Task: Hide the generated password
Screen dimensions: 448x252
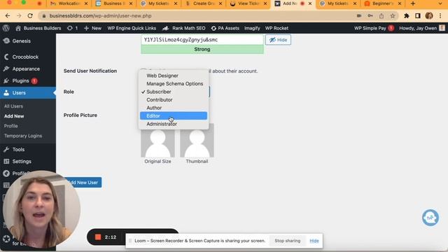Action: [278, 40]
